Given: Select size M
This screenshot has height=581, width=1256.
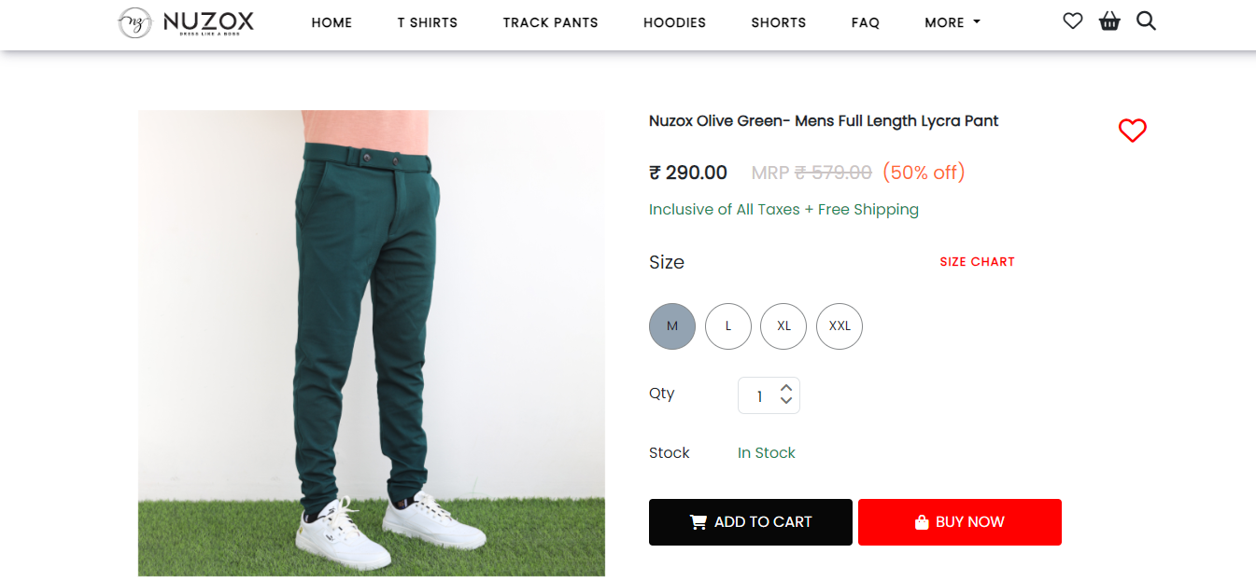Looking at the screenshot, I should coord(672,326).
